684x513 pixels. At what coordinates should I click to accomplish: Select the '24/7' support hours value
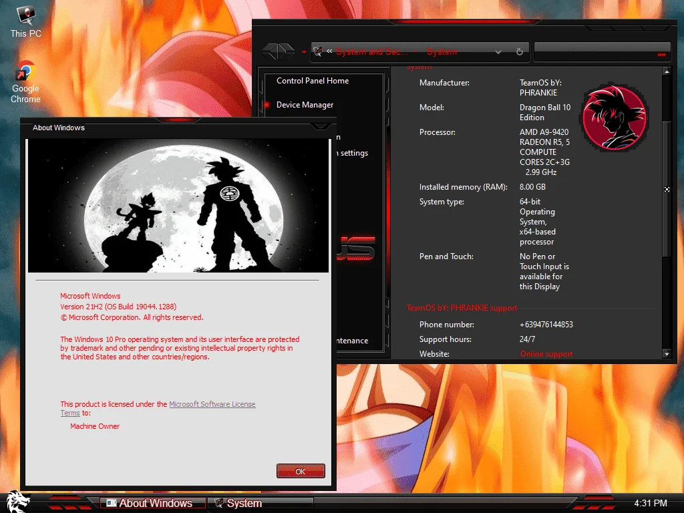click(527, 339)
